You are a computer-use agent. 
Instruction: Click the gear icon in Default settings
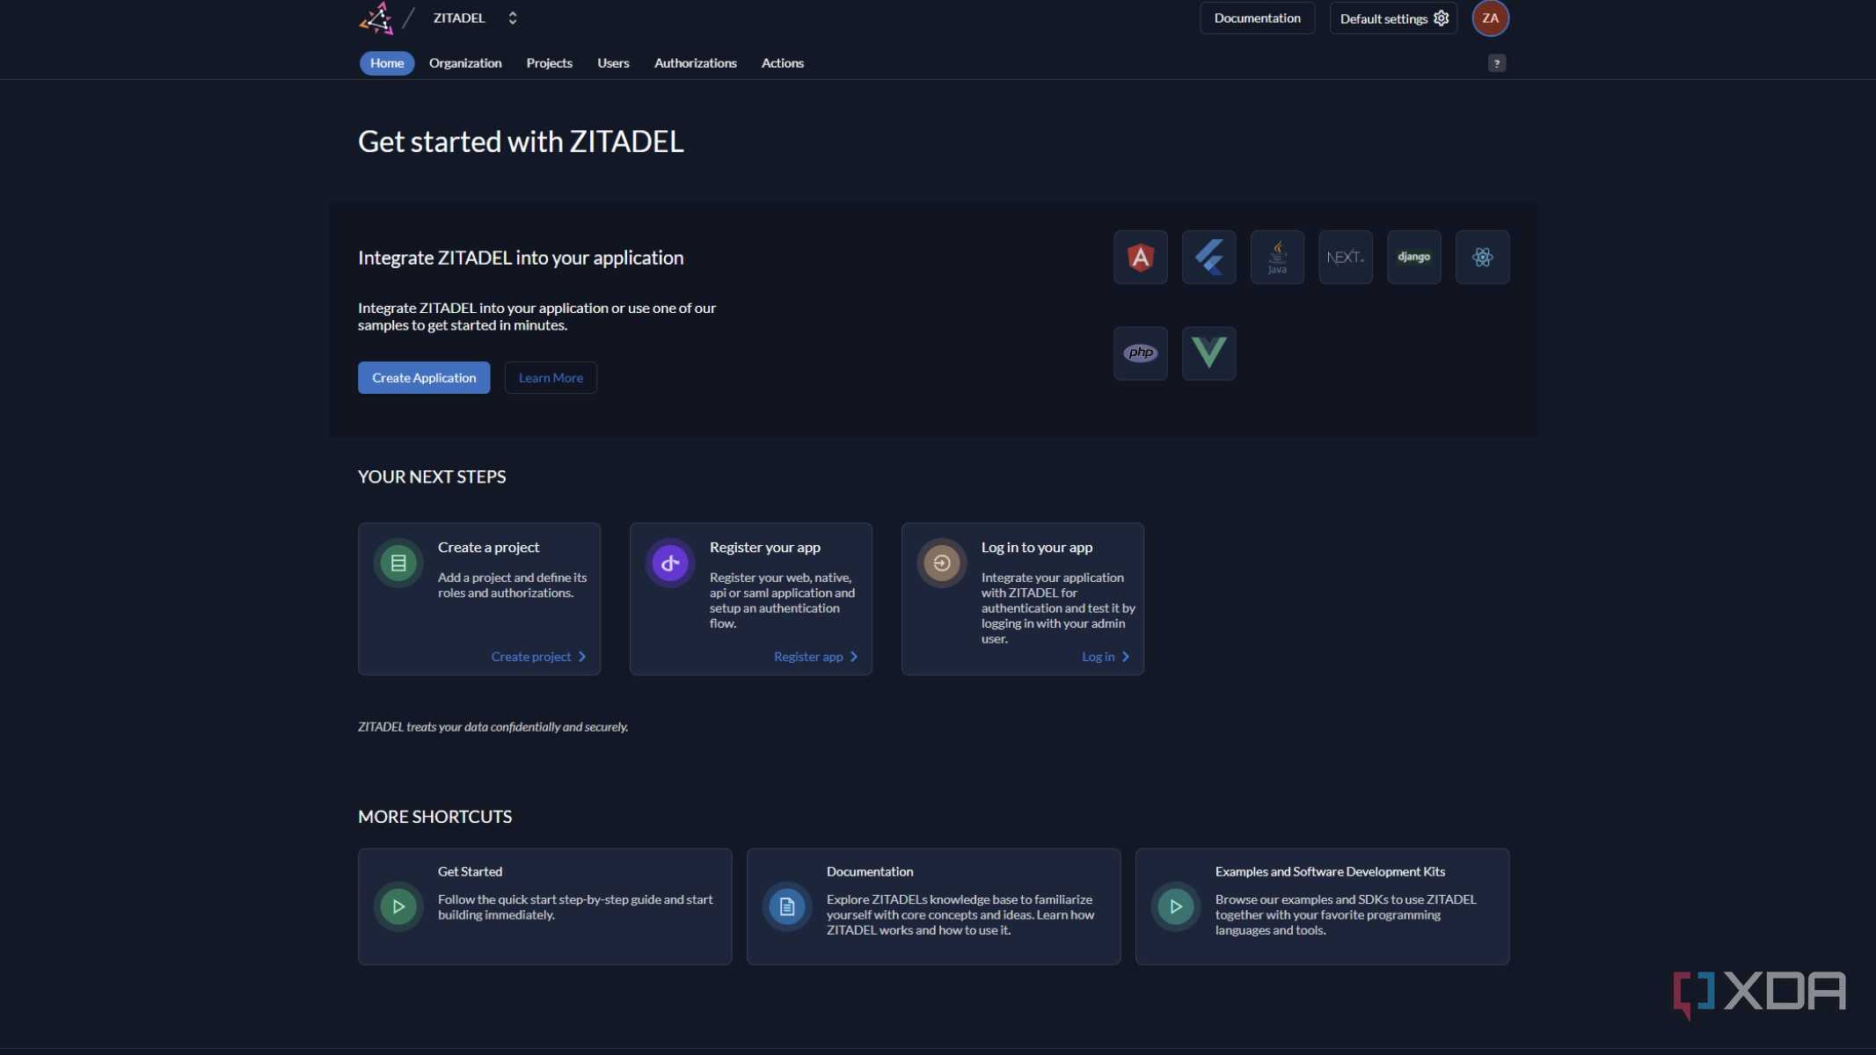click(x=1441, y=18)
